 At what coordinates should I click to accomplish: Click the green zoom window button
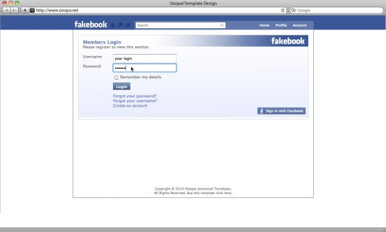(17, 3)
